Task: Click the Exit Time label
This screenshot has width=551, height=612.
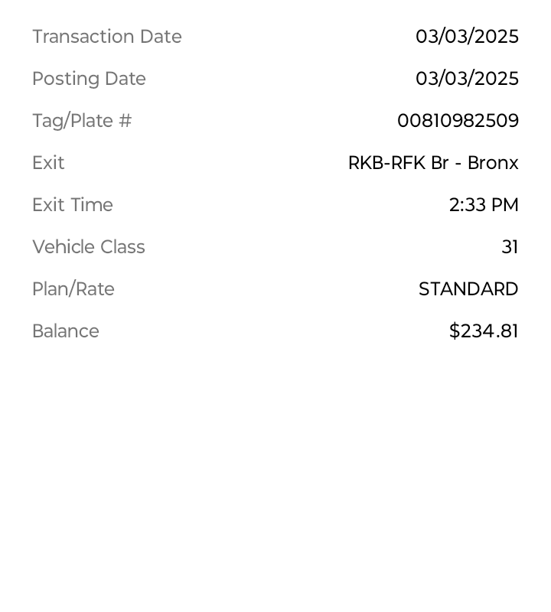Action: [73, 205]
